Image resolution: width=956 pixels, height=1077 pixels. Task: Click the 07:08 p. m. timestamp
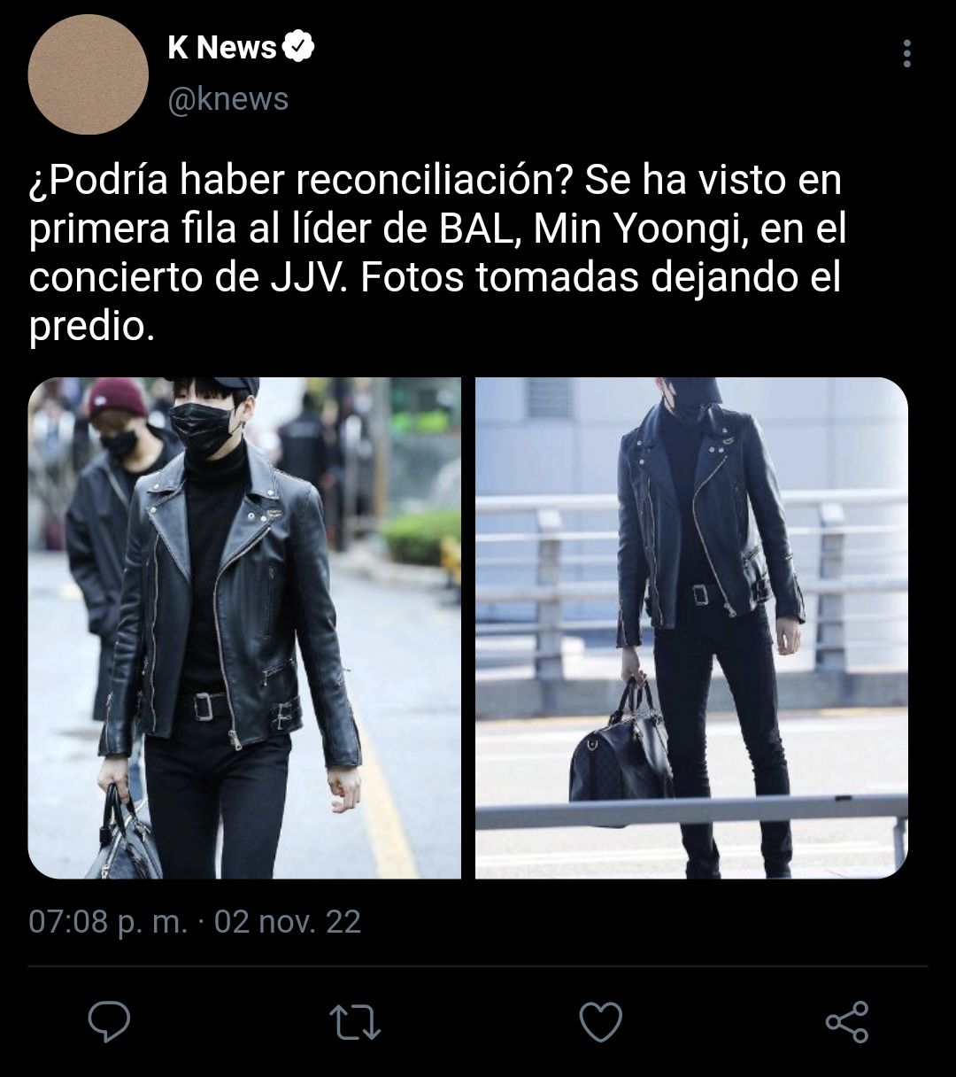point(108,922)
